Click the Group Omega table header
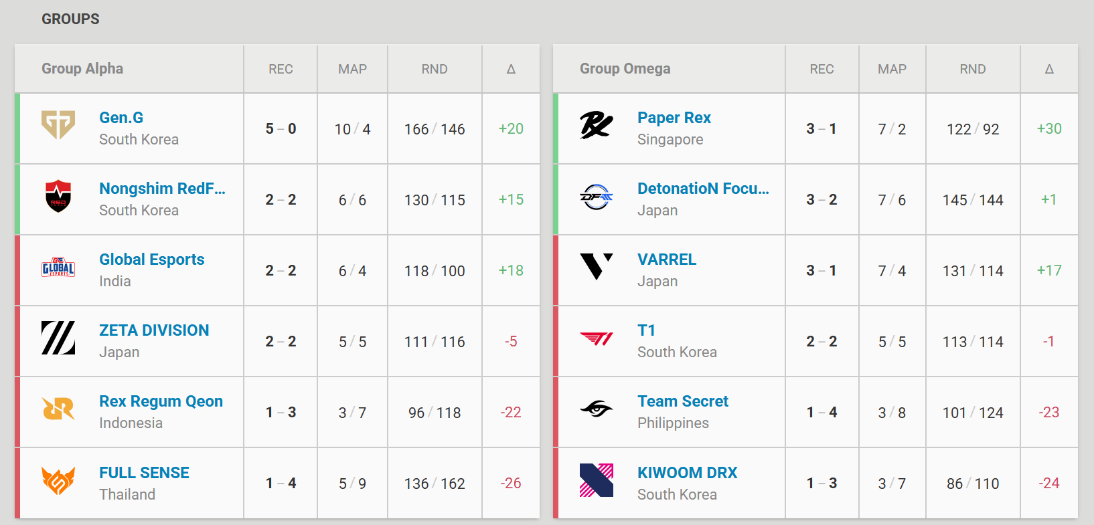Screen dimensions: 1094x525 pyautogui.click(x=625, y=69)
